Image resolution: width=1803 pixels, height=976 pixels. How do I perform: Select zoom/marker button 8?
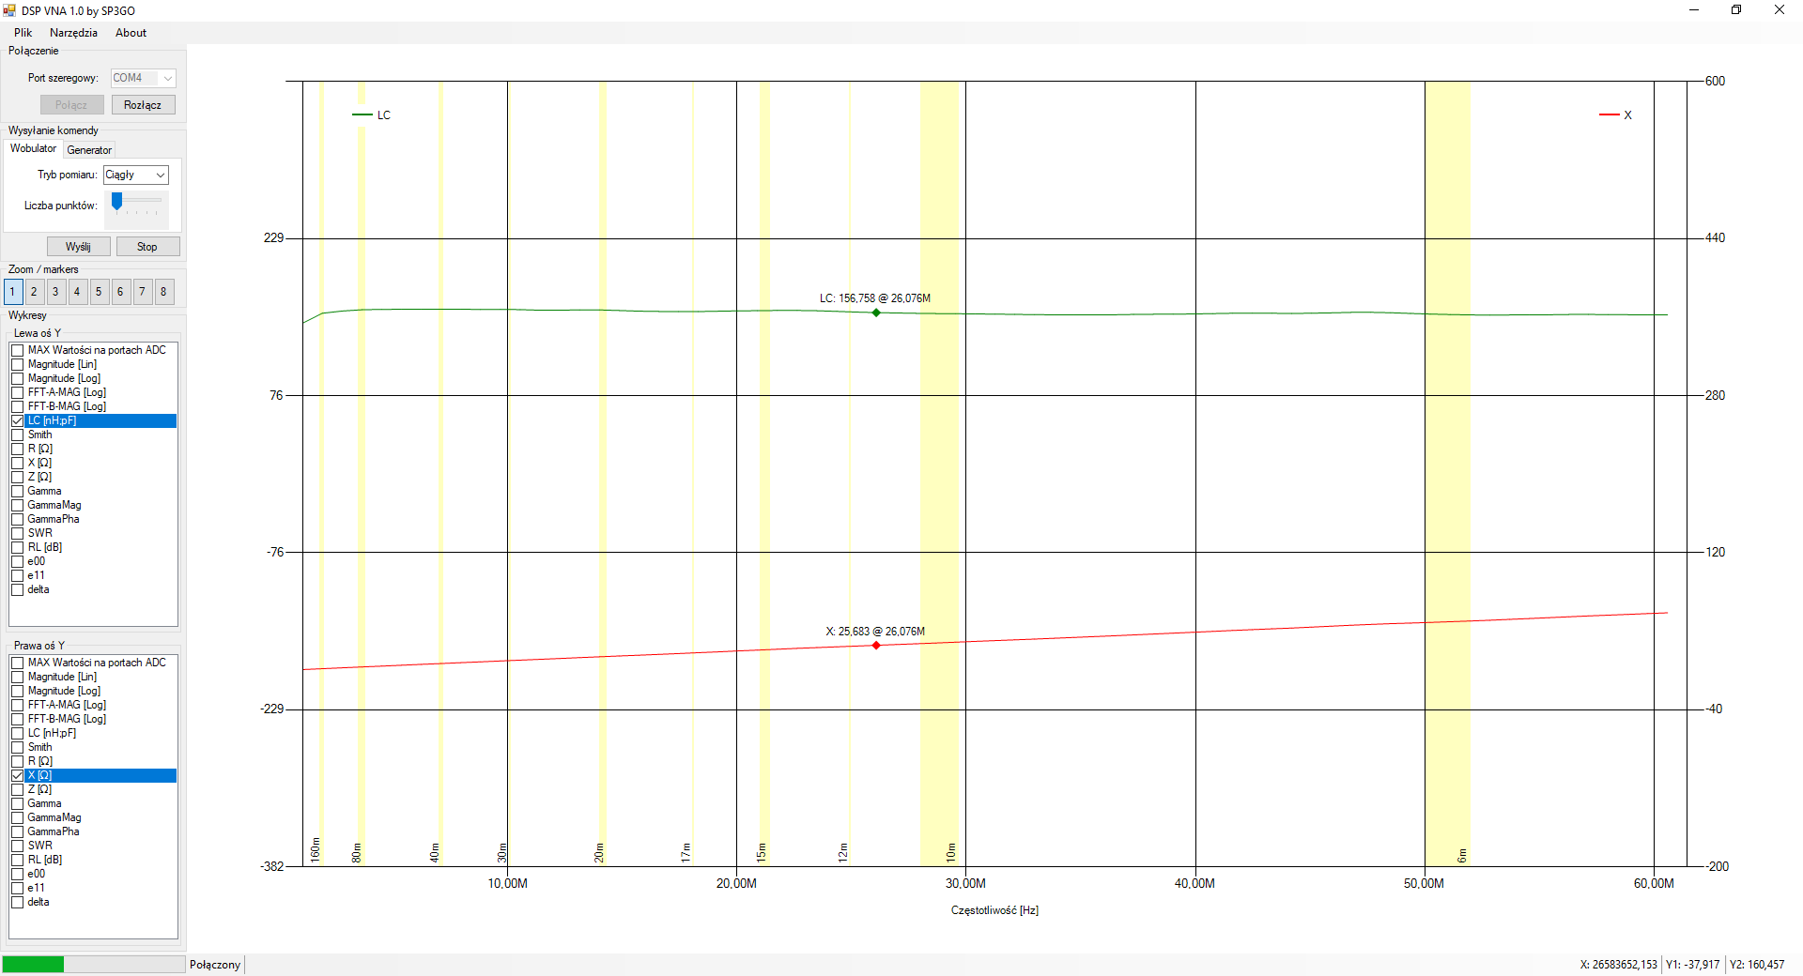click(x=163, y=292)
